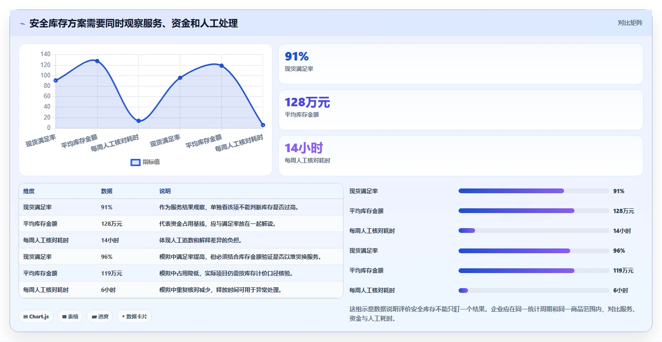Click the note starting 模拟中占用降低
662x342 pixels.
click(226, 273)
